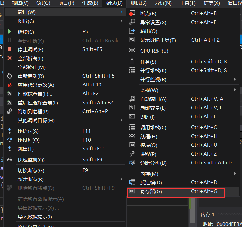Click the 局部变量 bracket icon
The height and width of the screenshot is (227, 242).
[x=132, y=107]
